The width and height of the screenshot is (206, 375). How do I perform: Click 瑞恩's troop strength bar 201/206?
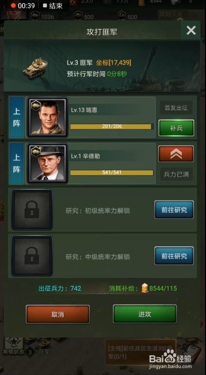(x=112, y=126)
